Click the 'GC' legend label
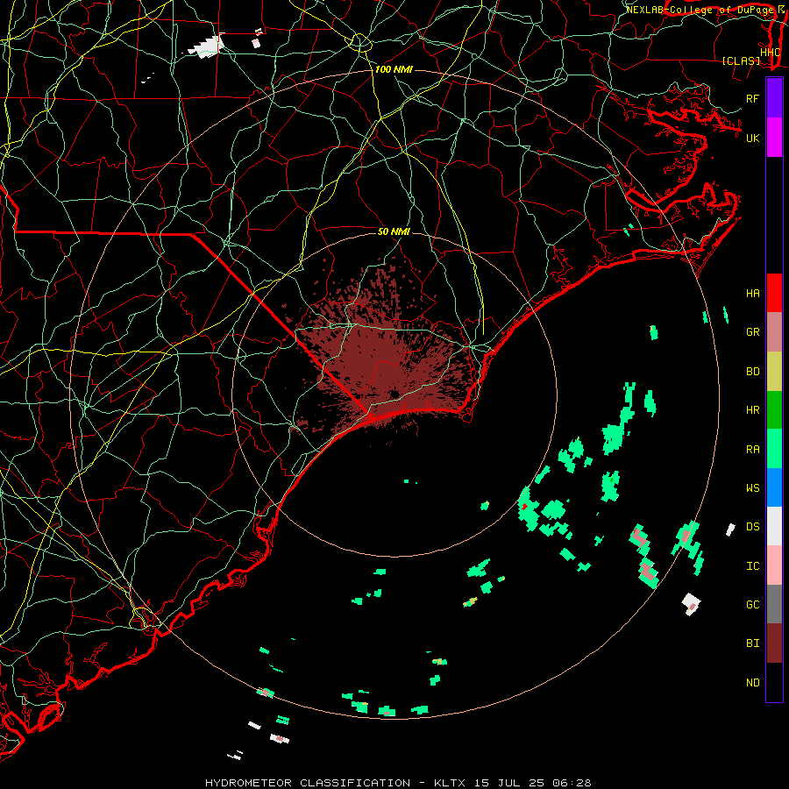The image size is (789, 789). 752,605
